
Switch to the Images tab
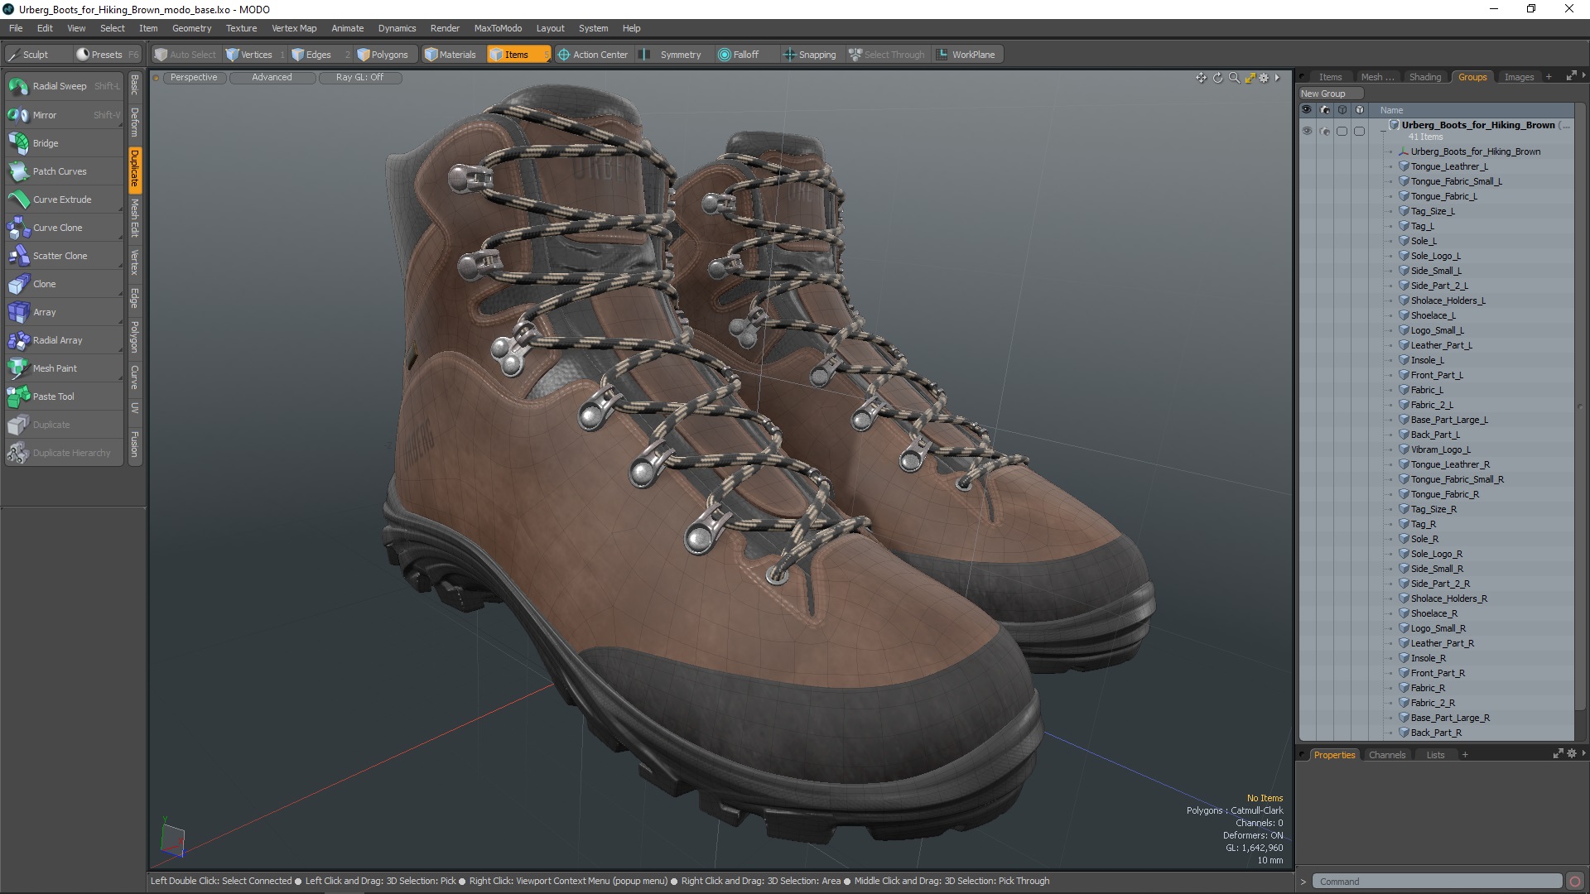click(1519, 77)
